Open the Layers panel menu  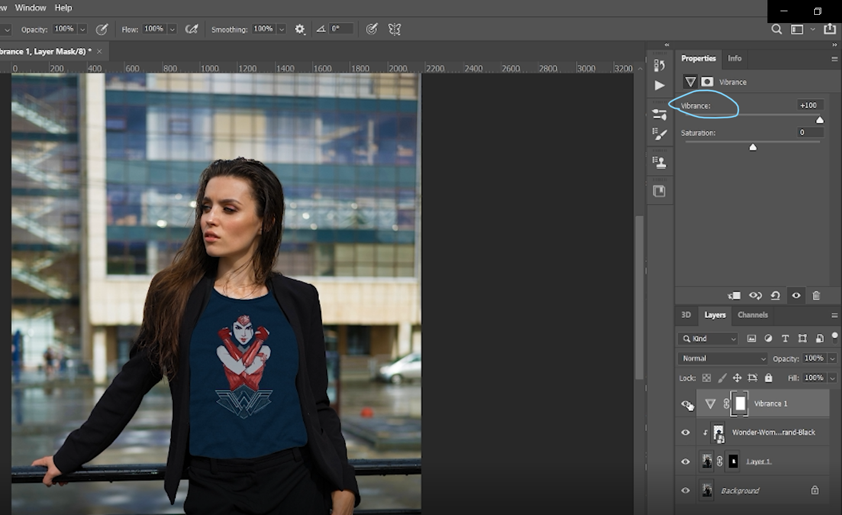[x=834, y=316]
